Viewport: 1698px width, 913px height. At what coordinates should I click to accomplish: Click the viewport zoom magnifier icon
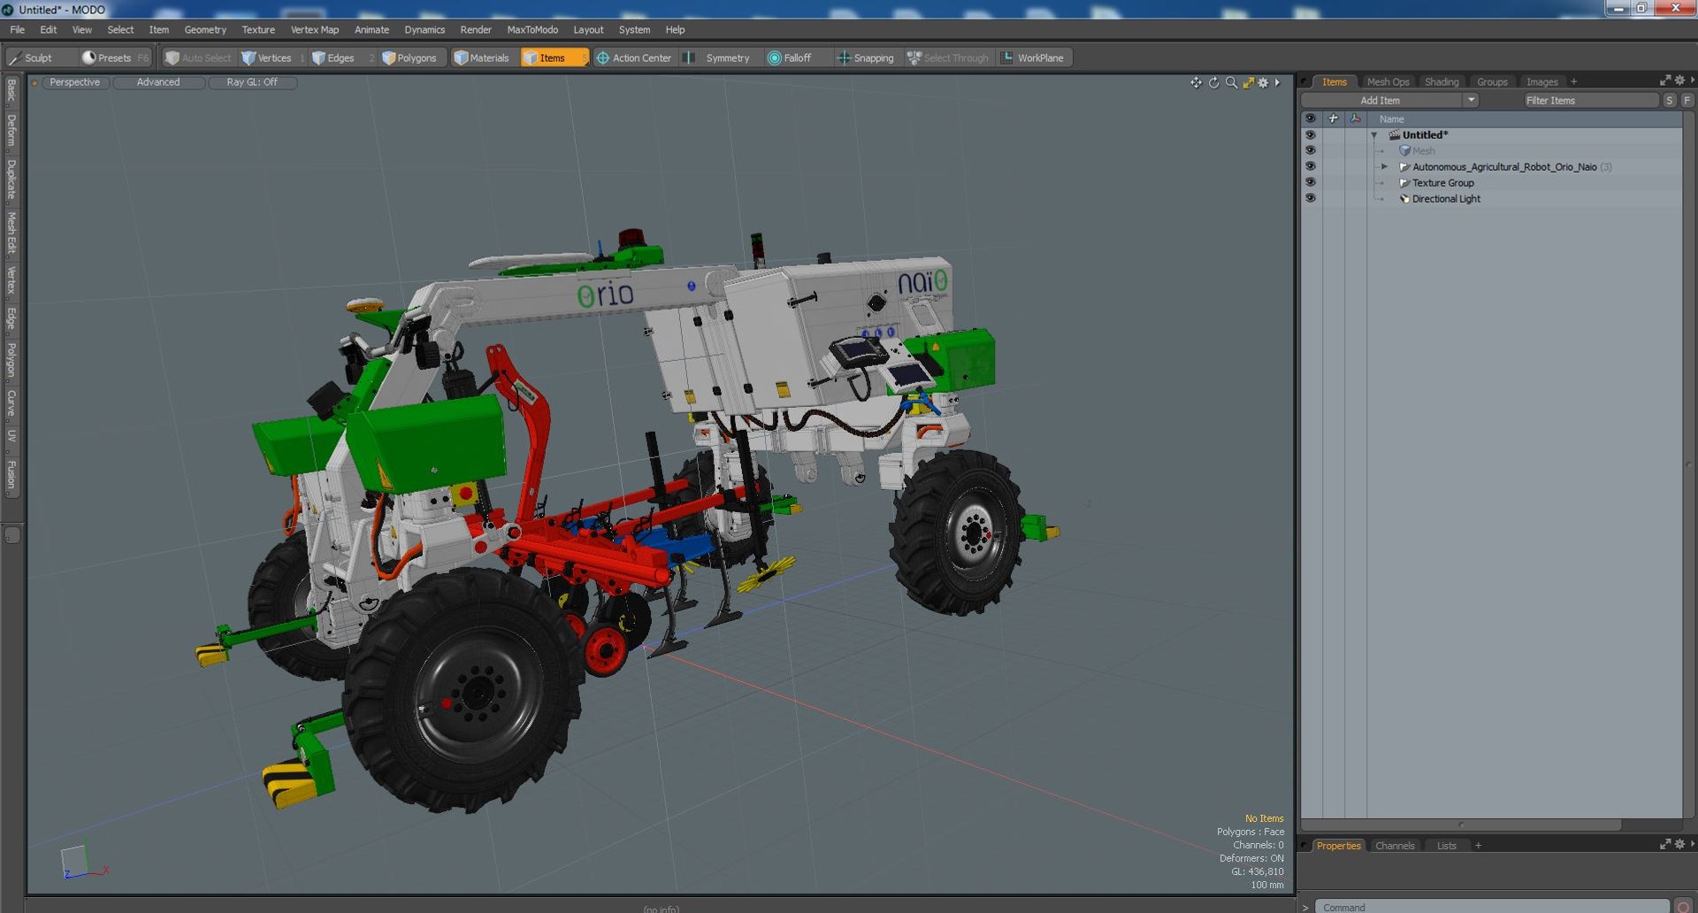pos(1231,82)
